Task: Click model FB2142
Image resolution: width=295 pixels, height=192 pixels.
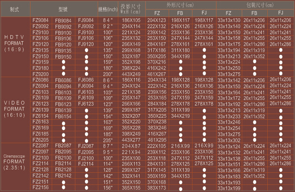Action: pyautogui.click(x=63, y=176)
